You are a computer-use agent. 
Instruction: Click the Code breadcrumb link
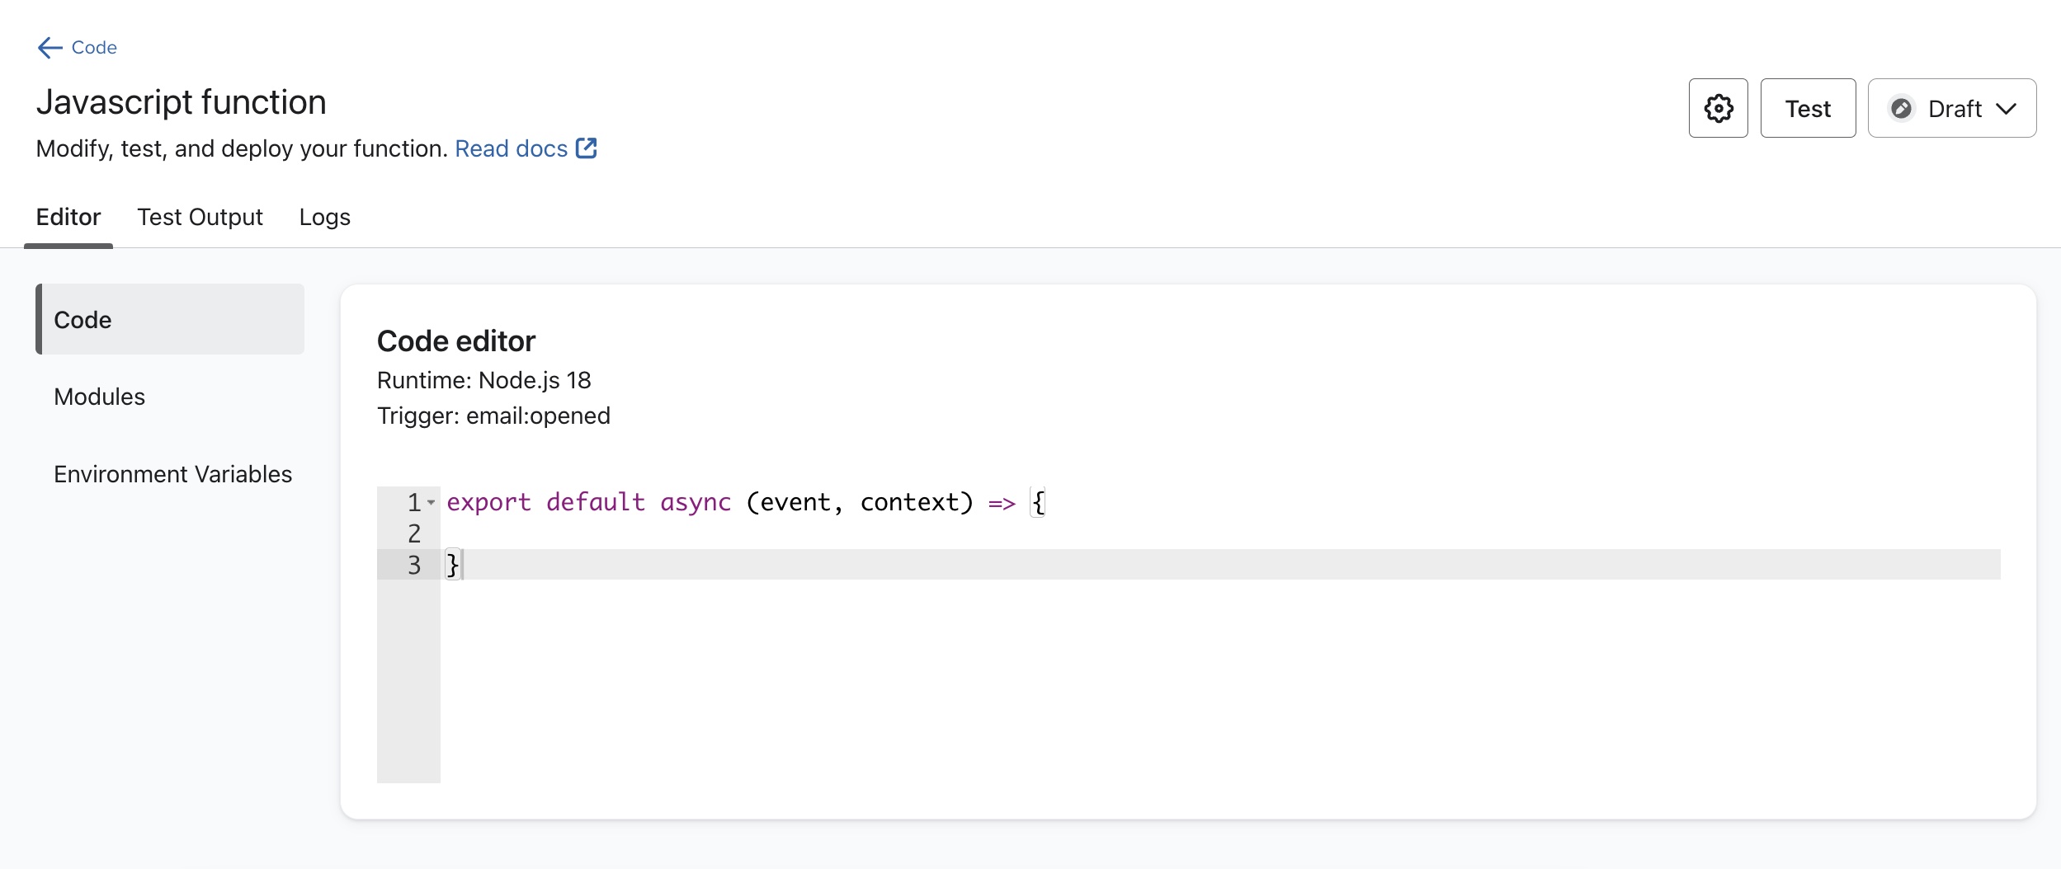coord(92,47)
